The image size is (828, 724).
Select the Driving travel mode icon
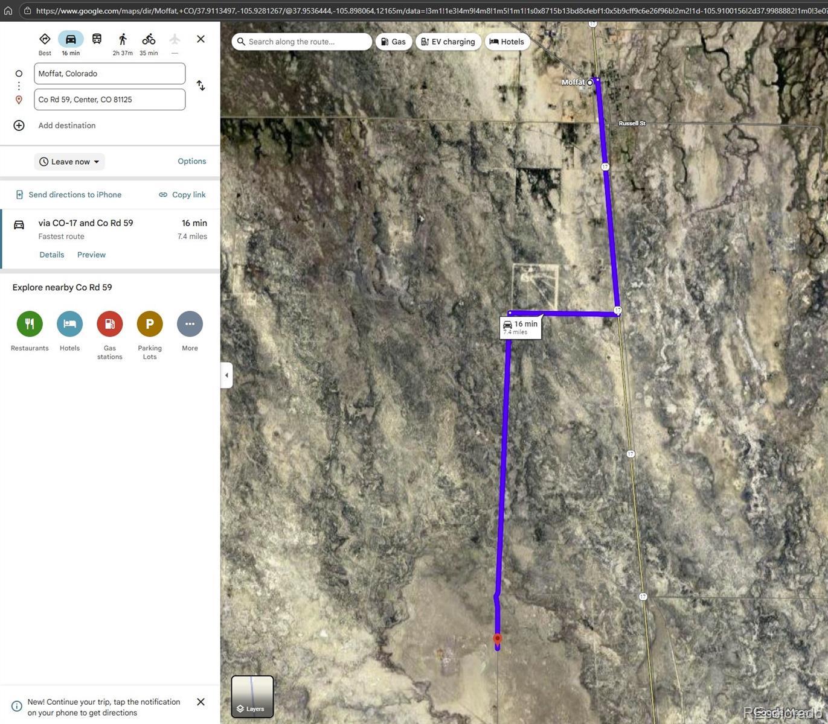[x=71, y=39]
